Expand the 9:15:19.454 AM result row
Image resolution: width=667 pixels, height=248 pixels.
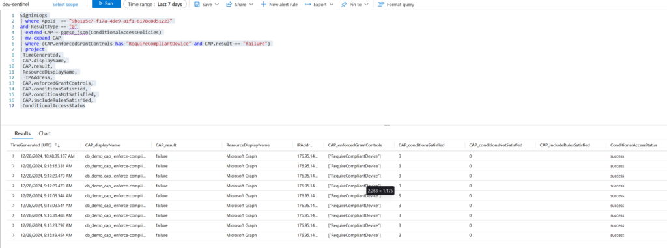click(x=14, y=235)
